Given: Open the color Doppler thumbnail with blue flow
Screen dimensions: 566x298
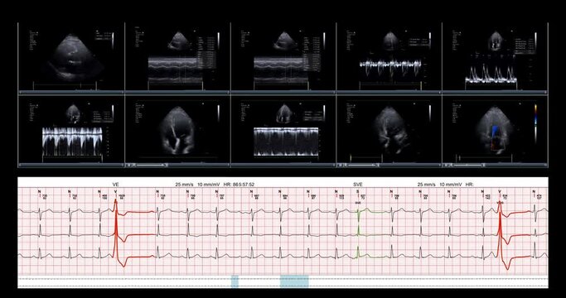Looking at the screenshot, I should pos(495,129).
